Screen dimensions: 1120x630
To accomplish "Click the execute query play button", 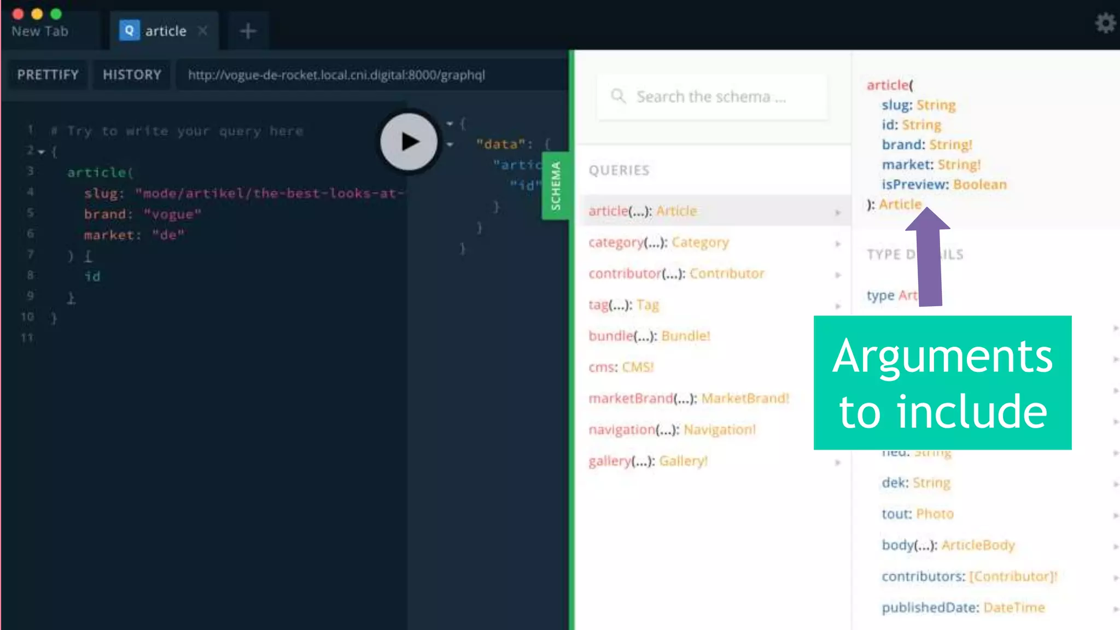I will [x=409, y=142].
